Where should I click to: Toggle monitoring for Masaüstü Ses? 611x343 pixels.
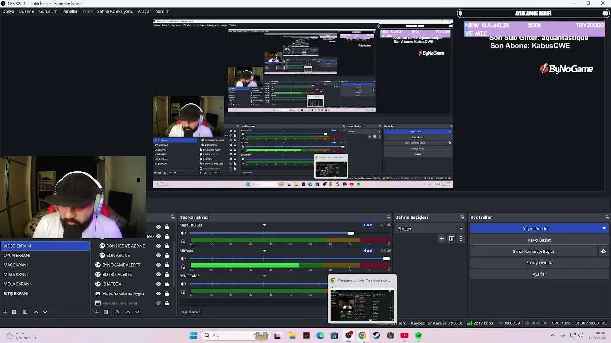(183, 242)
